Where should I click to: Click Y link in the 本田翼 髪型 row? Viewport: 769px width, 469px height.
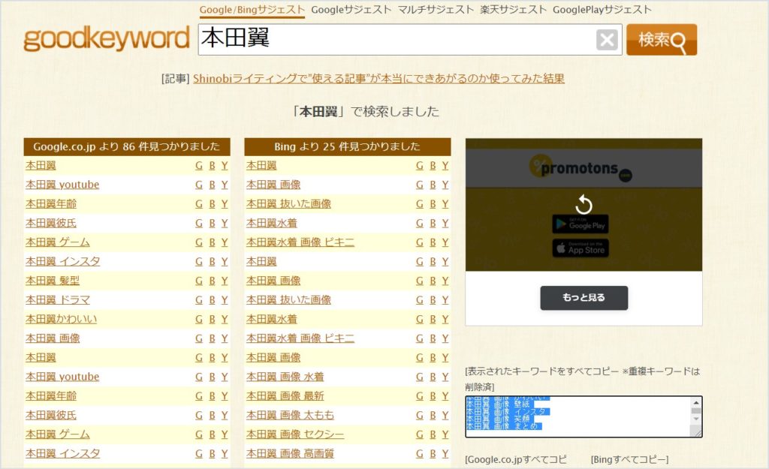click(224, 281)
